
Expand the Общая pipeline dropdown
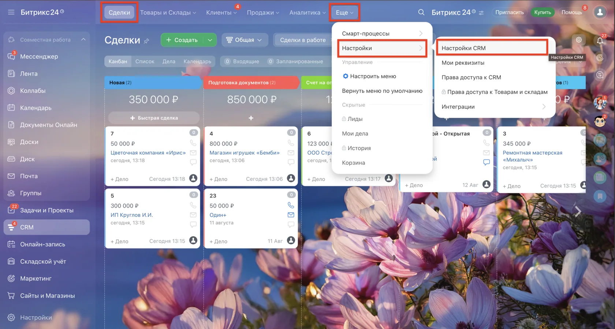click(244, 40)
